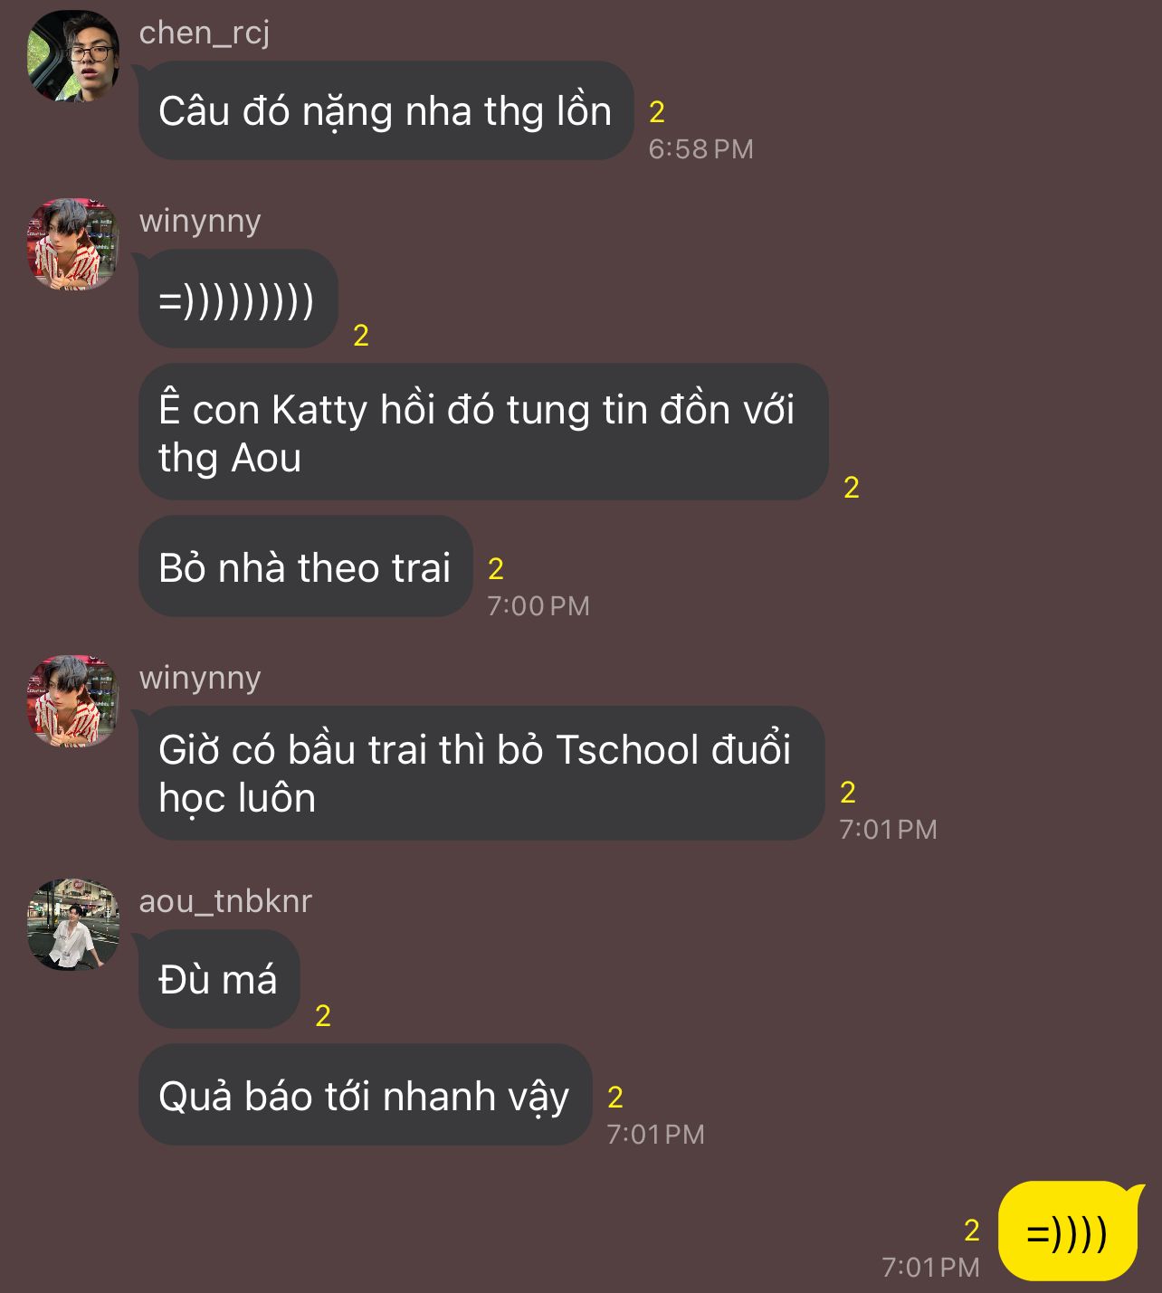
Task: Tap the 6:58 PM timestamp
Action: (700, 149)
